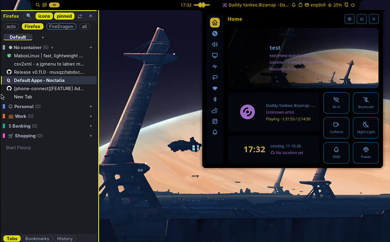Screen dimensions: 390x242
Task: Select the Banking container row
Action: tap(49, 126)
